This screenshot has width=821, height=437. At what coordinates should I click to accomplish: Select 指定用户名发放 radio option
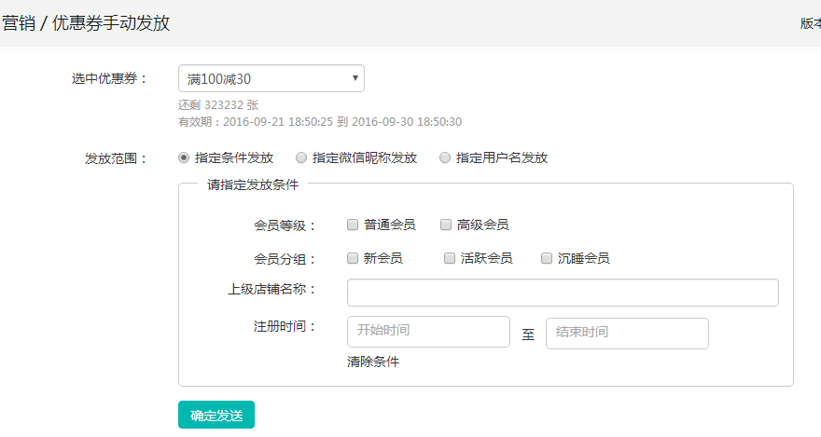445,157
